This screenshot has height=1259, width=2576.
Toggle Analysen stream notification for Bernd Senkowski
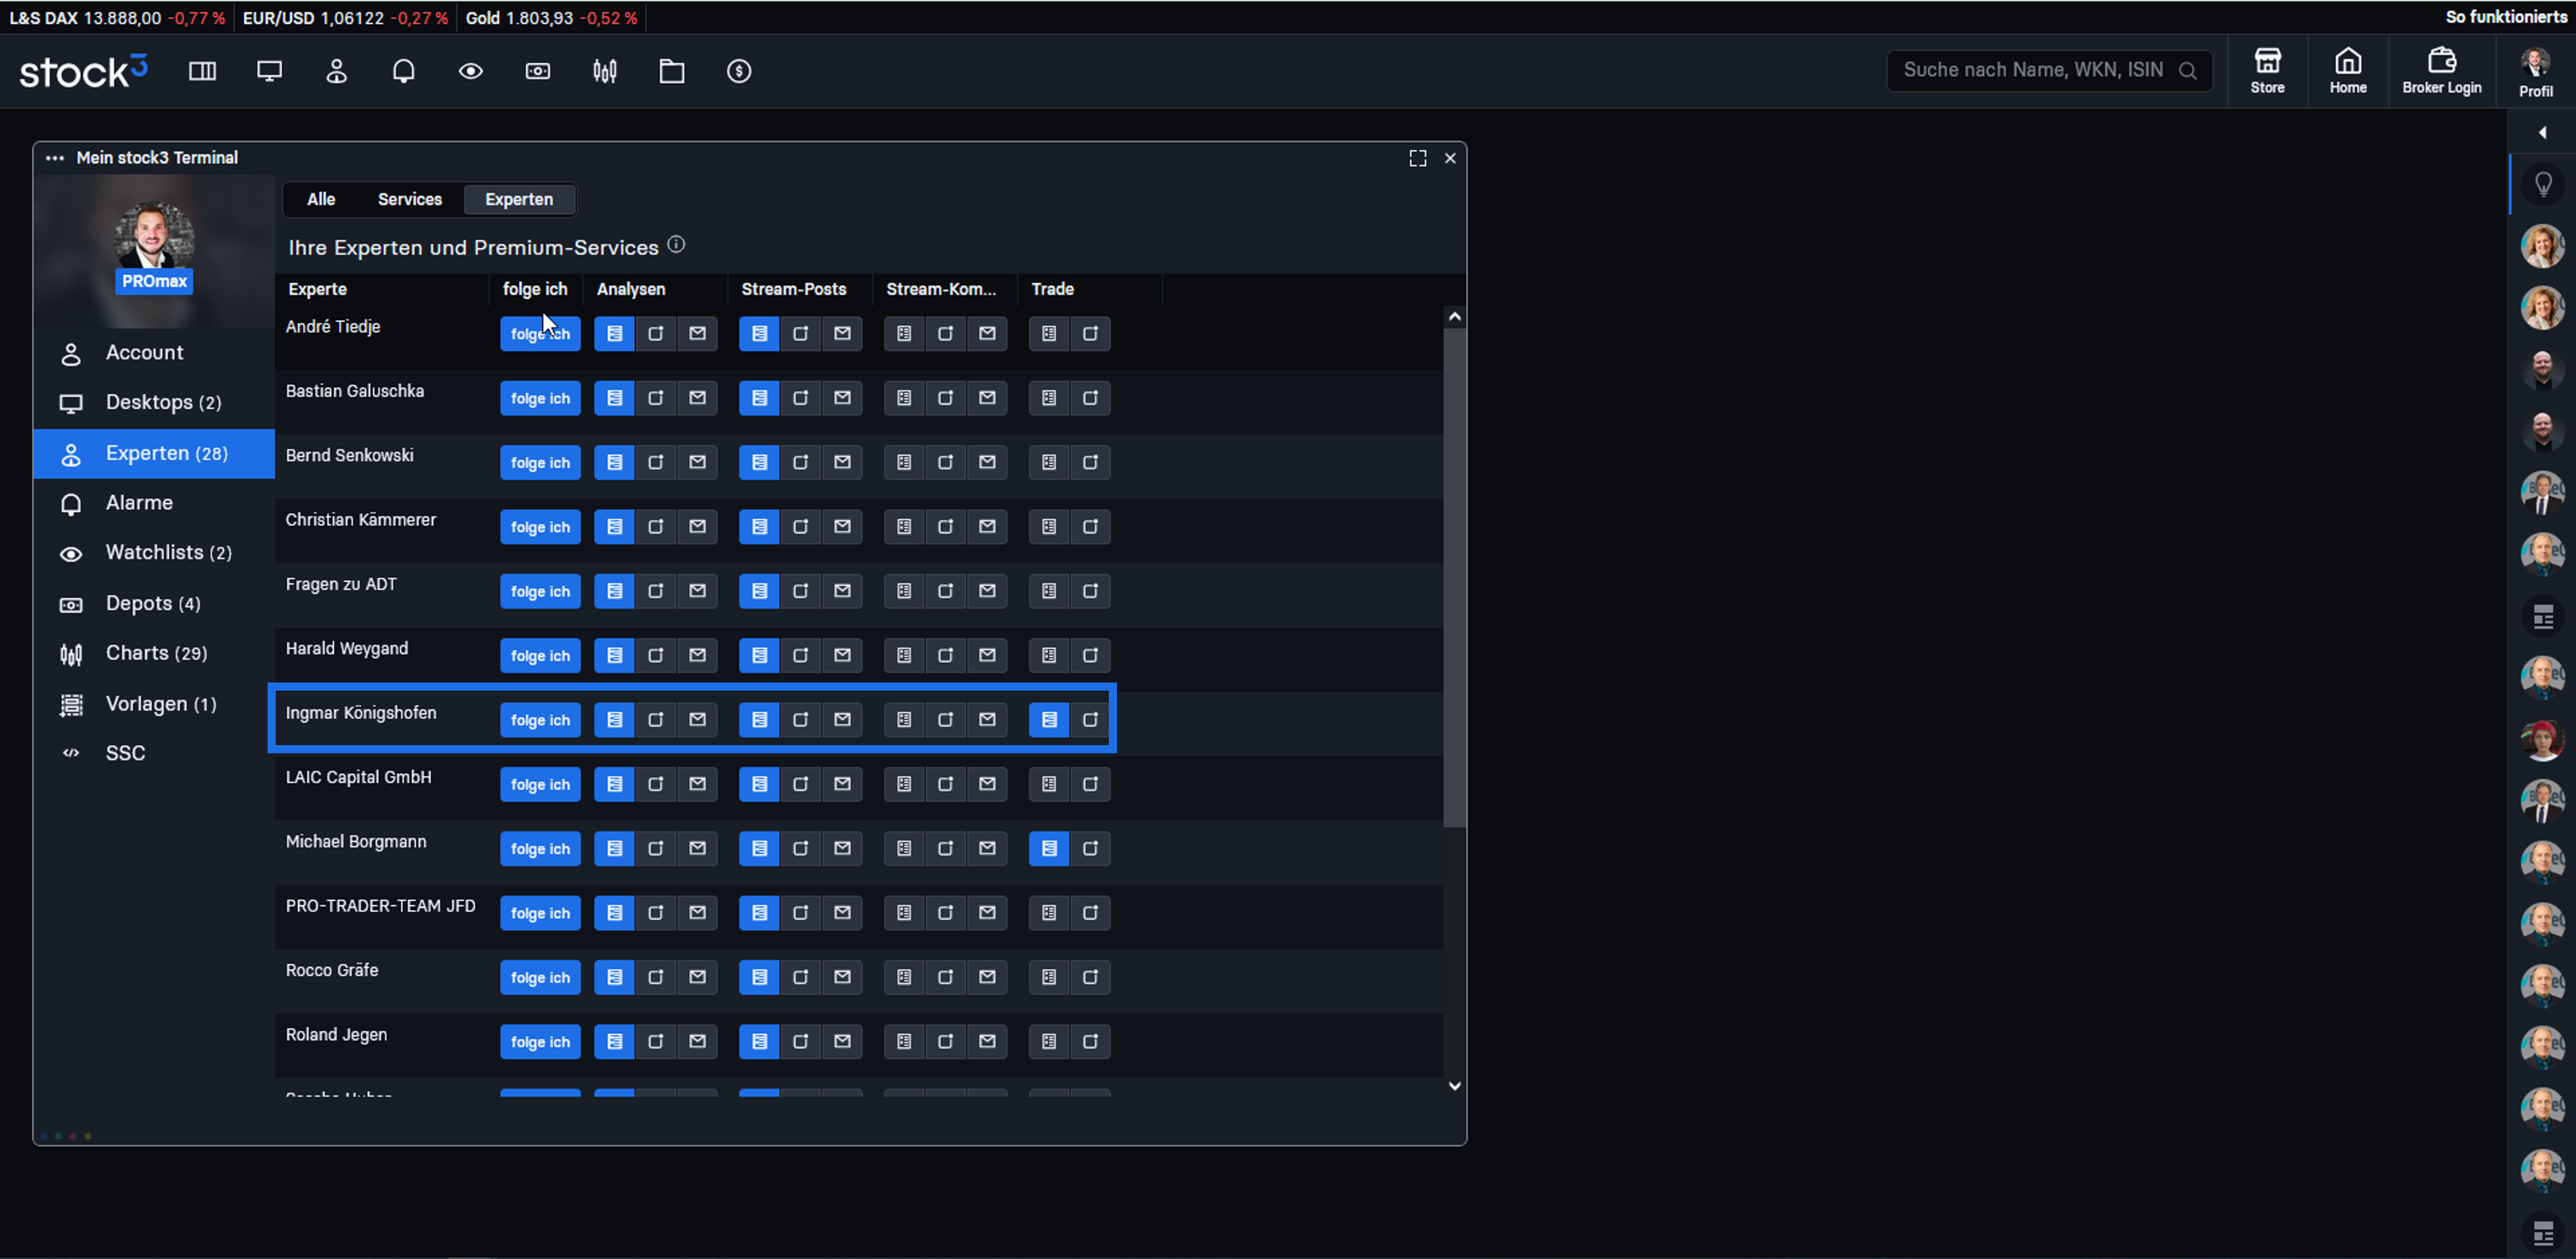click(614, 462)
